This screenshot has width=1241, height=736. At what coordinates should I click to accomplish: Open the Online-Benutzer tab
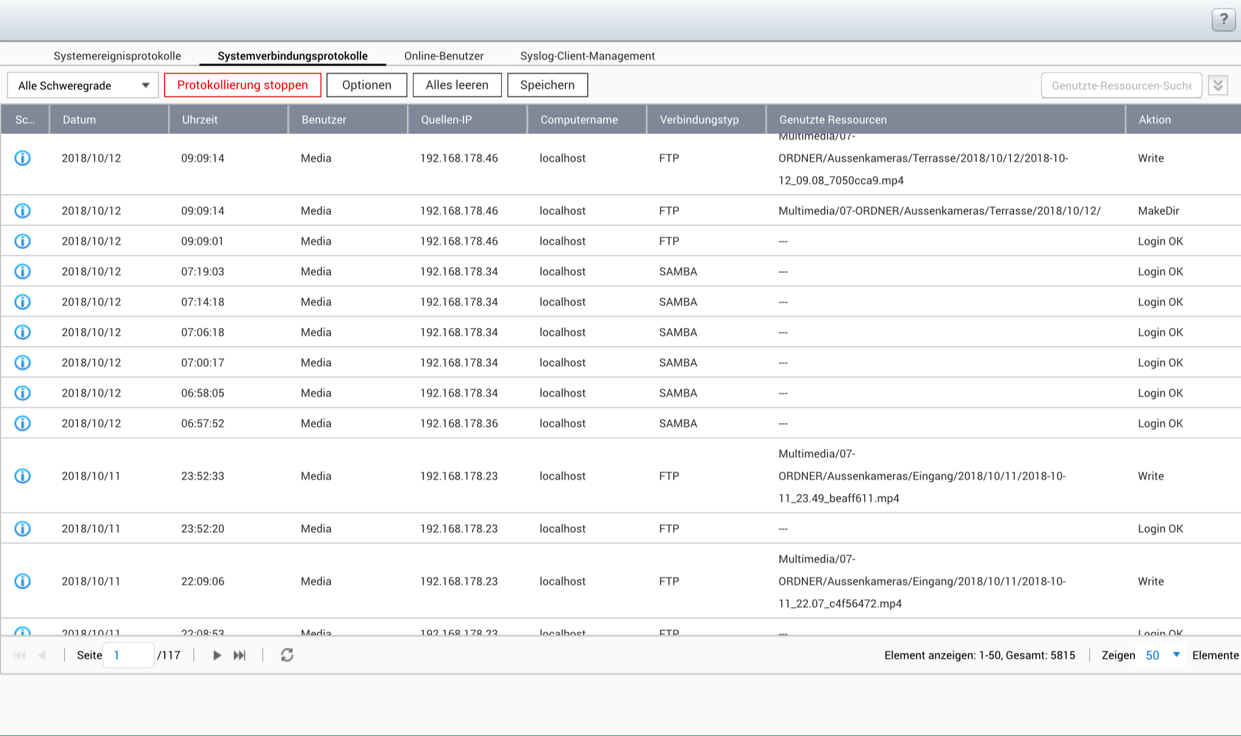443,55
